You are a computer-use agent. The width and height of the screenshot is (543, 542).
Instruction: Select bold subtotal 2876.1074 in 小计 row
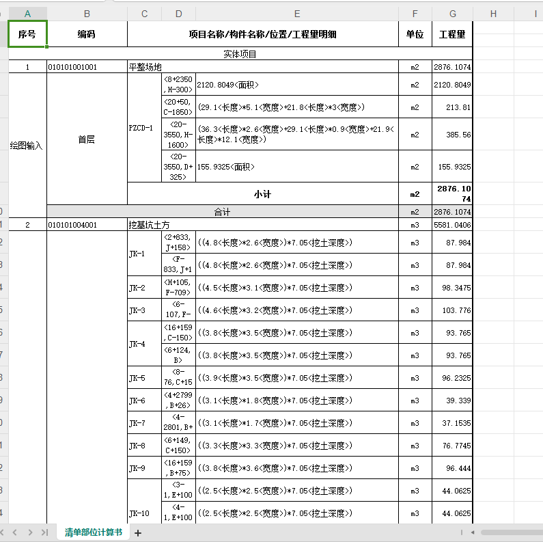[452, 194]
